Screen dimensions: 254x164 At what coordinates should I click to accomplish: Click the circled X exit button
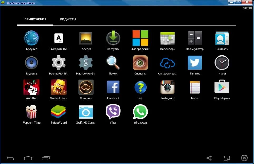[244, 158]
